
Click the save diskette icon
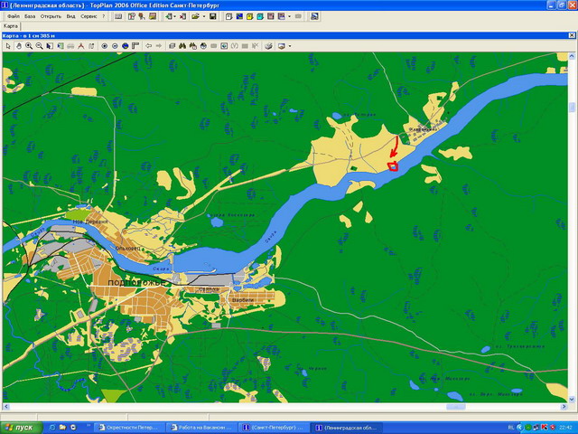213,16
